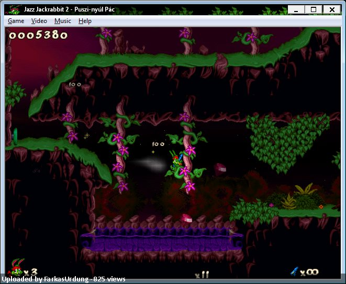346x284 pixels.
Task: Click Jazz the green rabbit character
Action: coord(178,163)
